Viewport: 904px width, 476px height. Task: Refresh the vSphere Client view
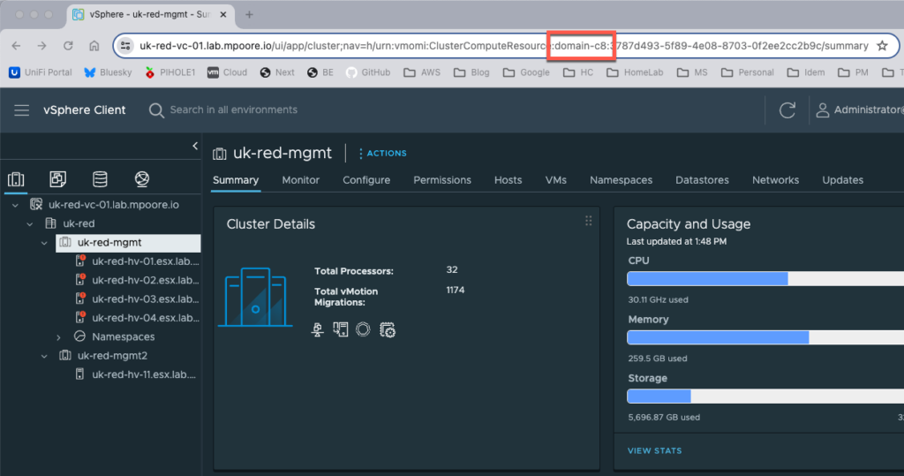[787, 110]
